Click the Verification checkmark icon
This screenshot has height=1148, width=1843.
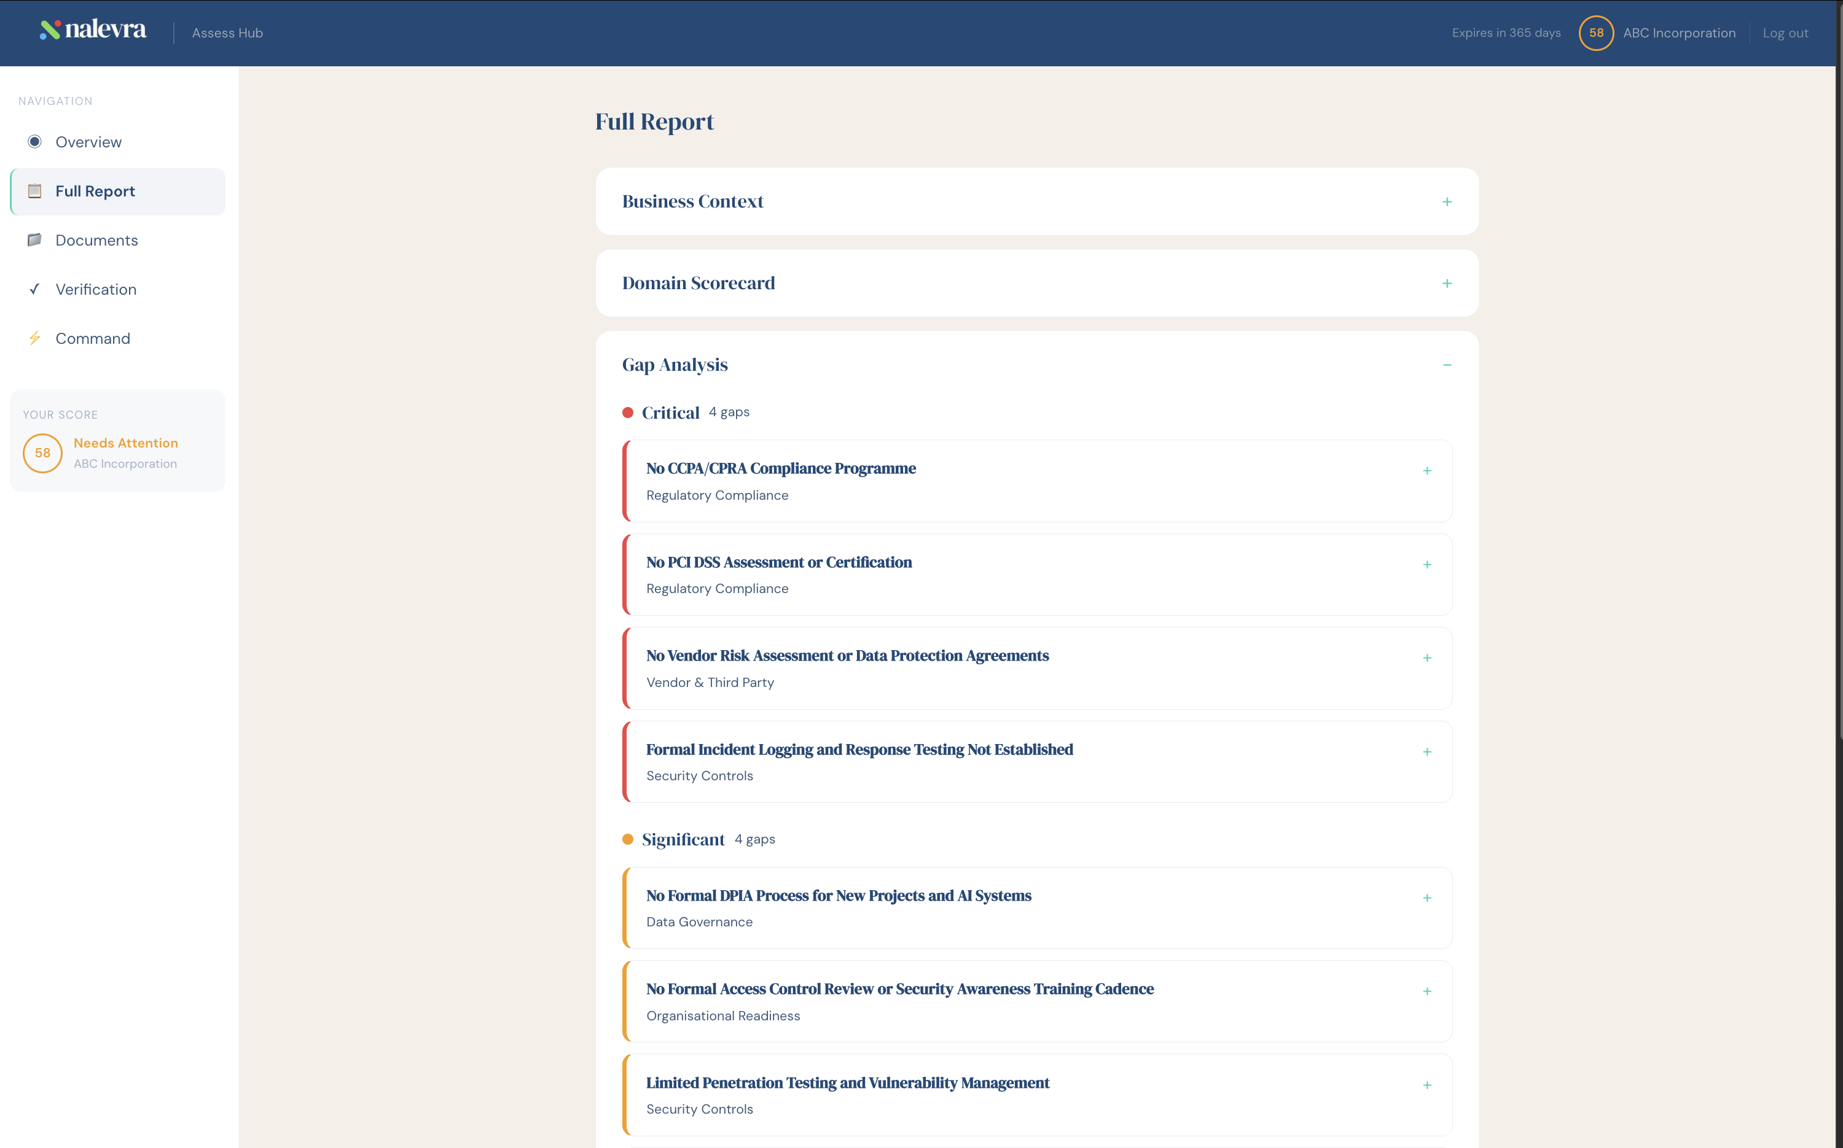tap(35, 289)
